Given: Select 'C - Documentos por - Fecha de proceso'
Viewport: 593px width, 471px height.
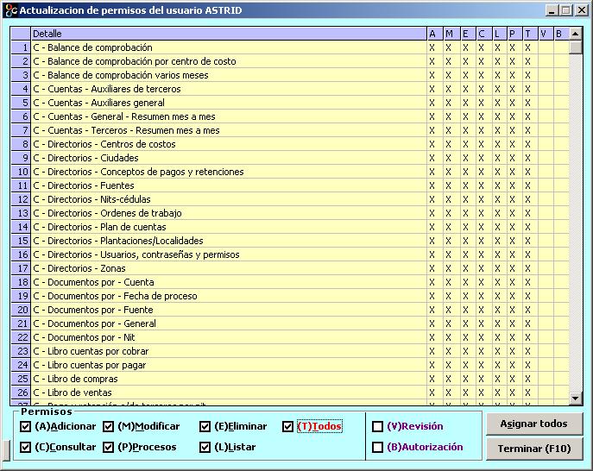Looking at the screenshot, I should coord(229,296).
